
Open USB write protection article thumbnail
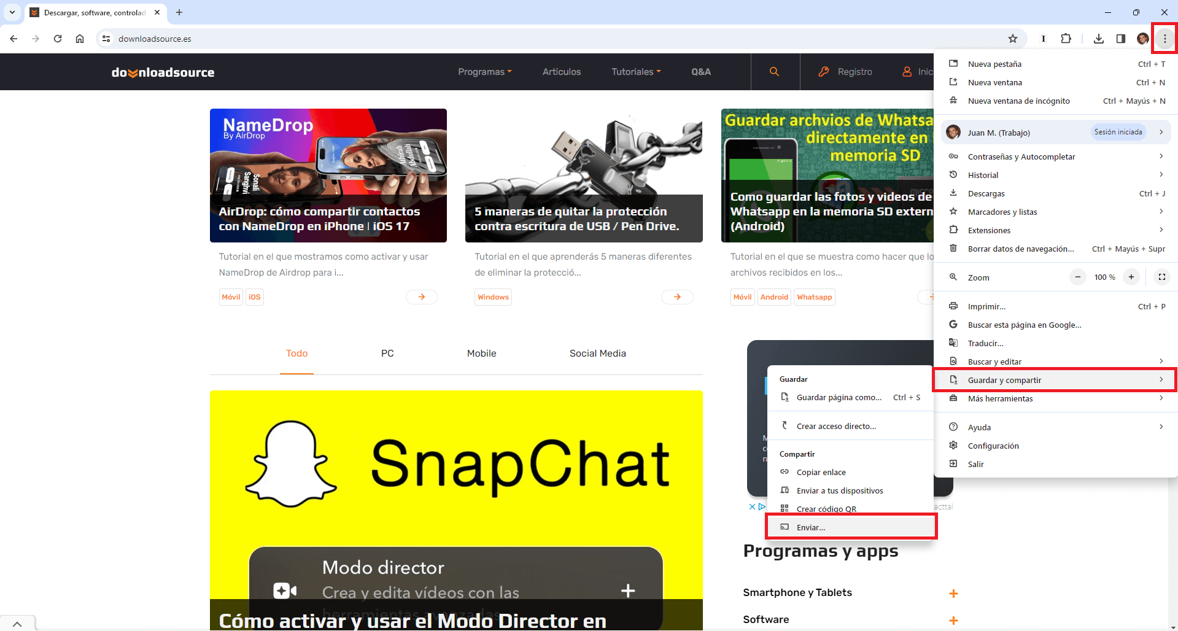tap(584, 176)
